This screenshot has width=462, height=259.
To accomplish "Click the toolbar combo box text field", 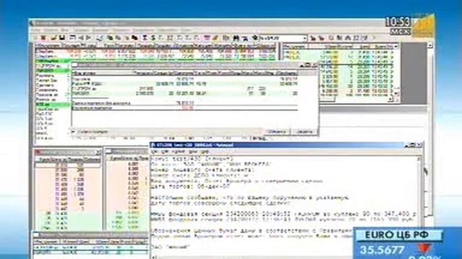I will pos(281,38).
